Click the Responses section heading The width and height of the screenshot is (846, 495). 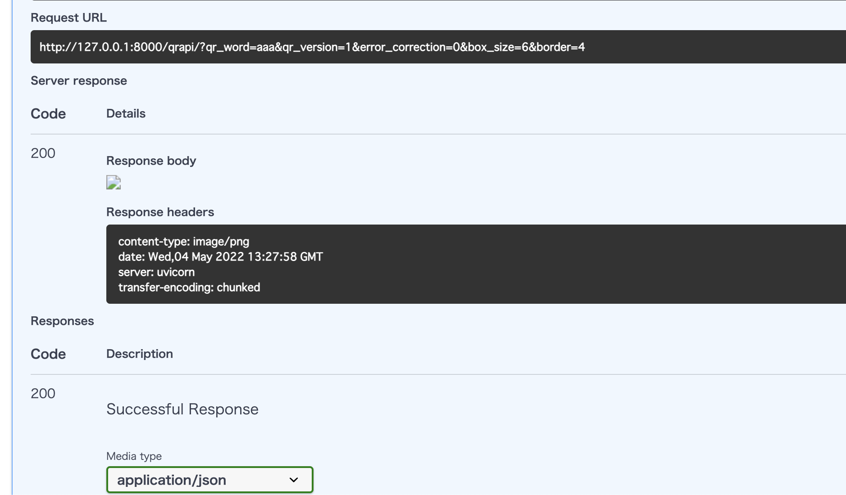pos(62,321)
